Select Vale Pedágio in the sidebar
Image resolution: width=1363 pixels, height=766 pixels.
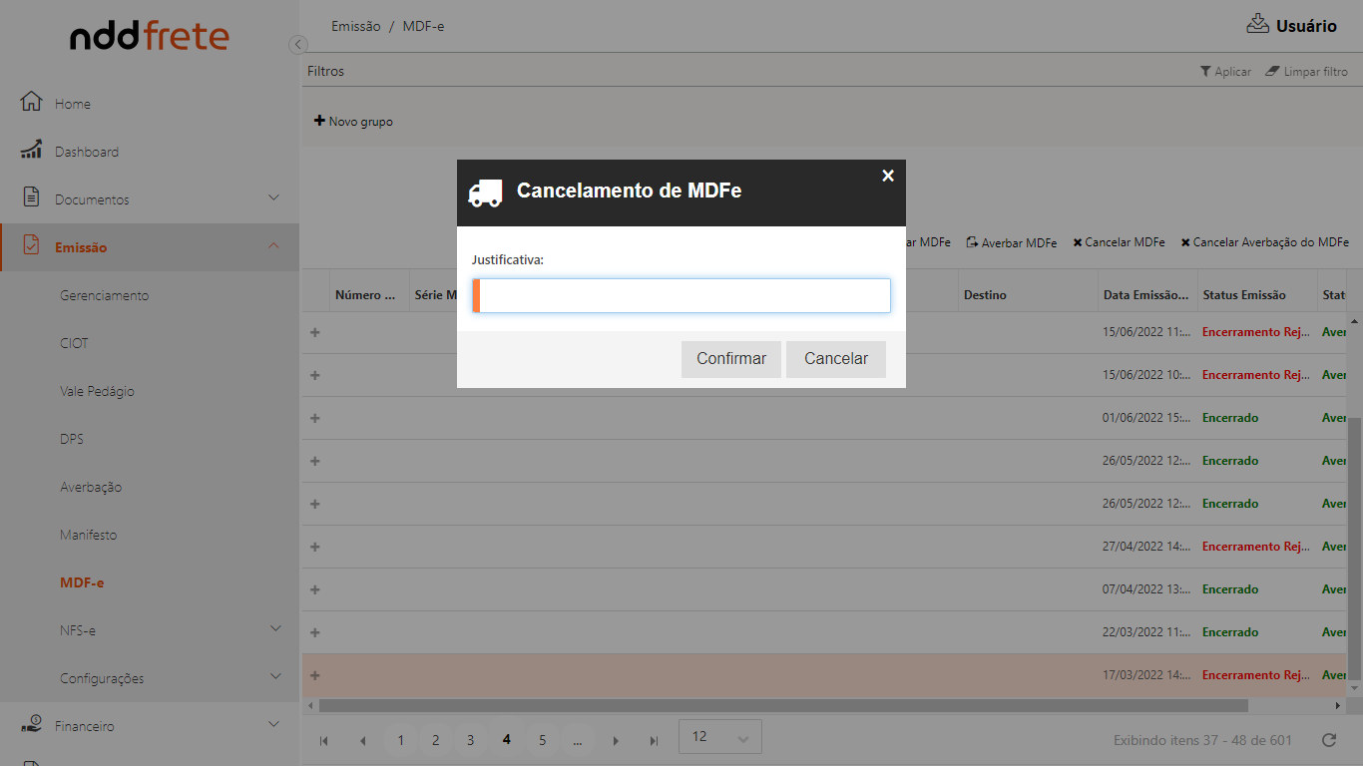[97, 391]
